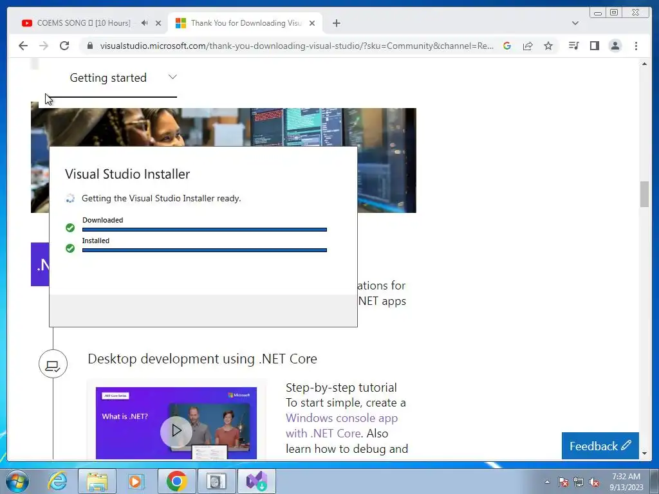Click the Downloaded progress bar

(x=204, y=230)
